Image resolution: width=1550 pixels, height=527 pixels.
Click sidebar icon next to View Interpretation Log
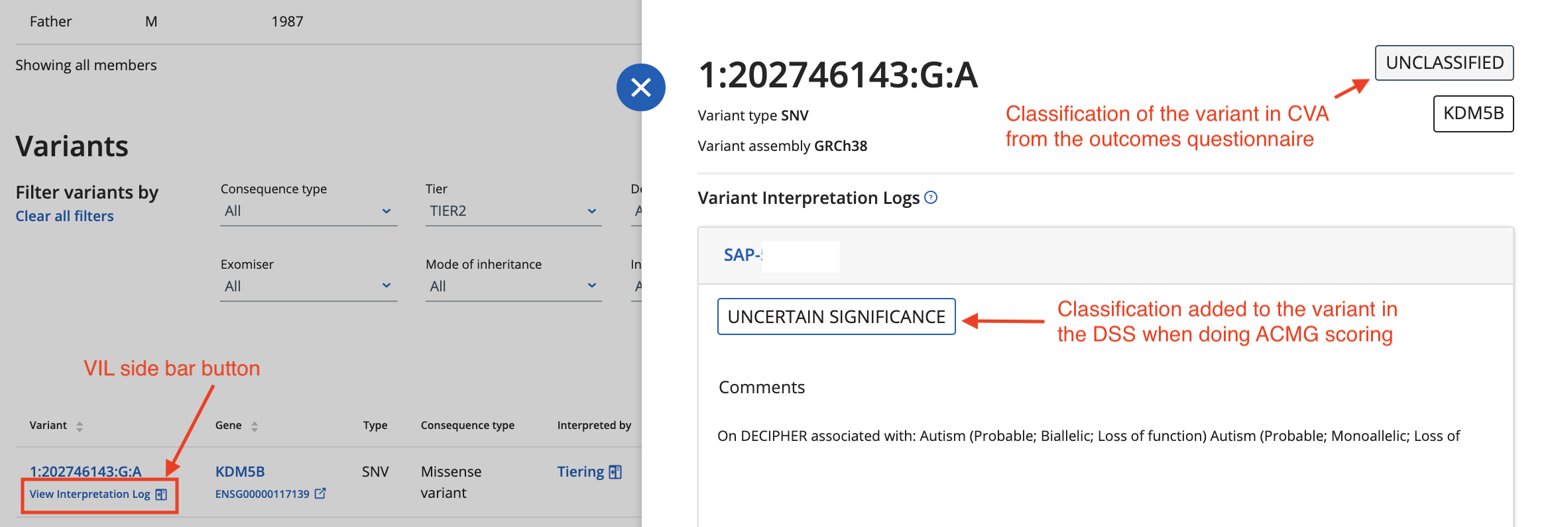(x=161, y=495)
